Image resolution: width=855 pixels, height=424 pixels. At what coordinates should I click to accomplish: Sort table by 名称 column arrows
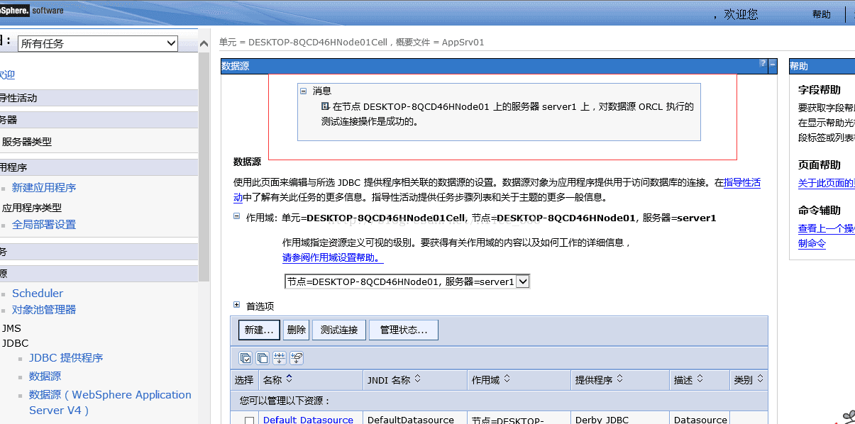[289, 379]
